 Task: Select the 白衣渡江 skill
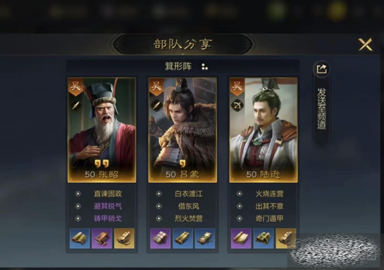pos(189,194)
